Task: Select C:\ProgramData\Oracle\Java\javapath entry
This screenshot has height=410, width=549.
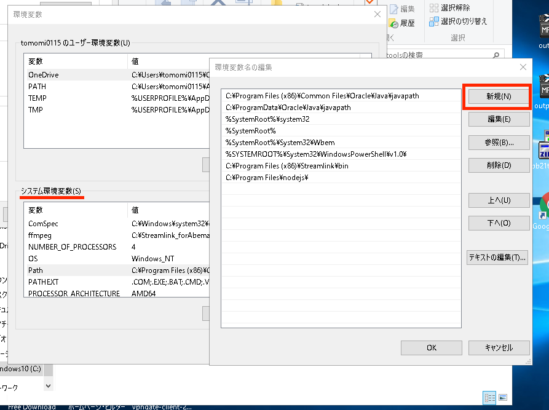Action: pos(341,108)
